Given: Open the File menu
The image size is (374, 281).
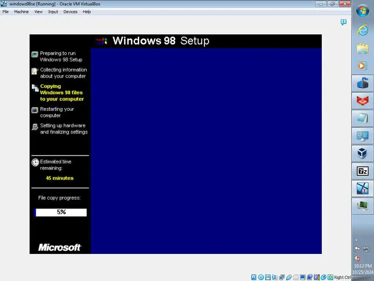Looking at the screenshot, I should point(5,12).
